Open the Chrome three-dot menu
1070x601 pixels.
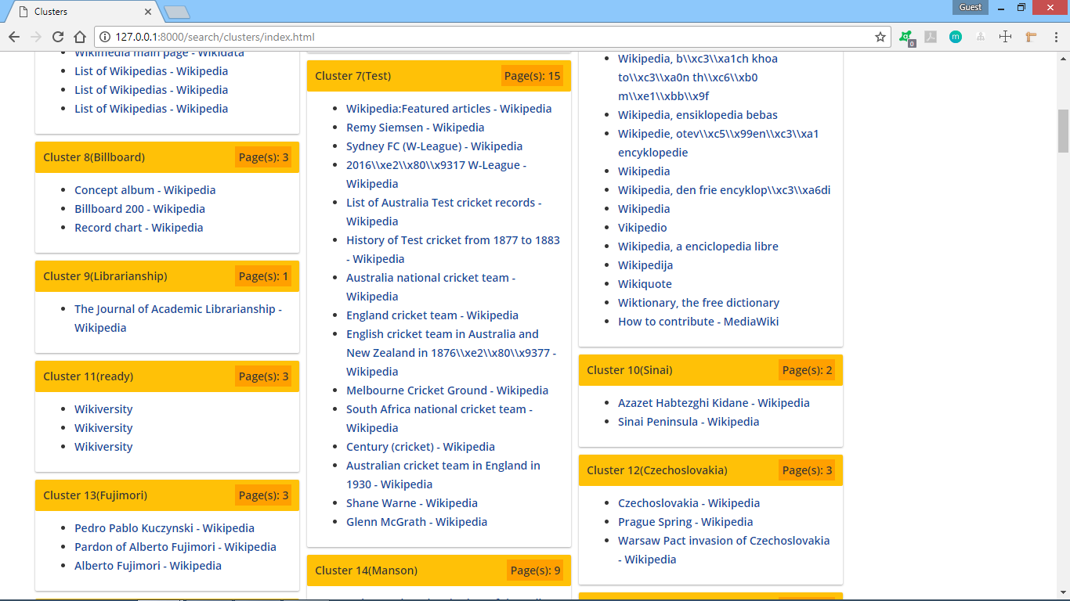coord(1056,37)
